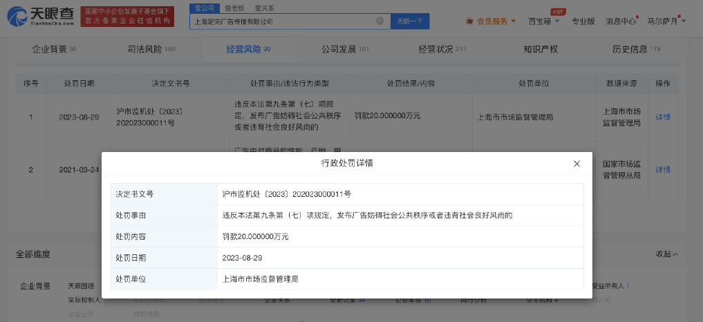Select the 经营风险 section tab
Image resolution: width=703 pixels, height=322 pixels.
248,49
